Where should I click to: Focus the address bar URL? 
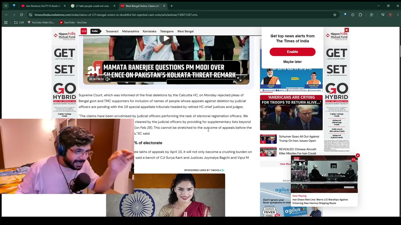tap(116, 15)
